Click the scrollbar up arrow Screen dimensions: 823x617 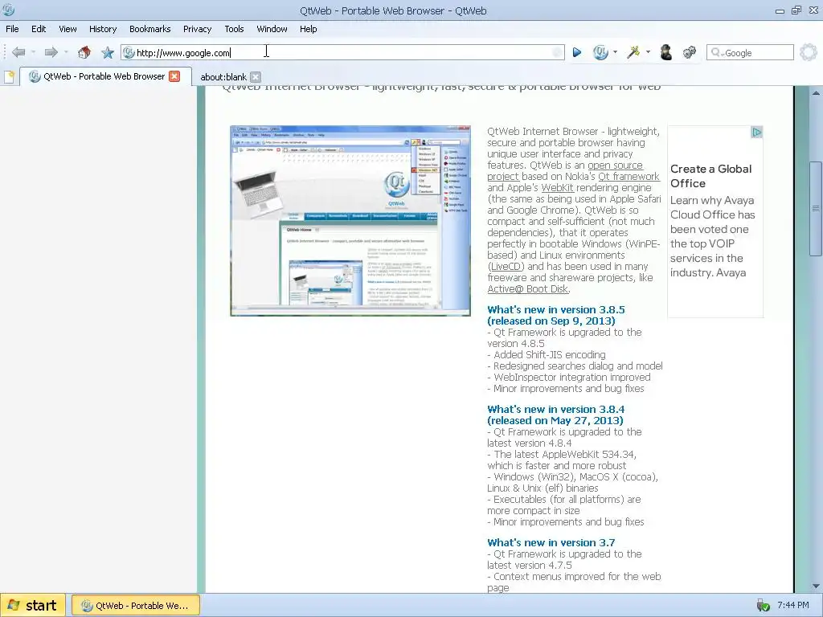(x=816, y=93)
